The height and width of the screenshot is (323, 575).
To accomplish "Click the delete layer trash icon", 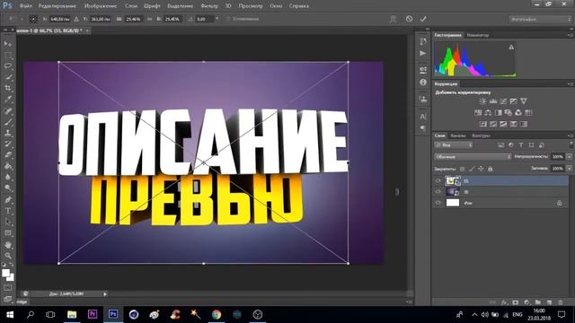I will 561,302.
